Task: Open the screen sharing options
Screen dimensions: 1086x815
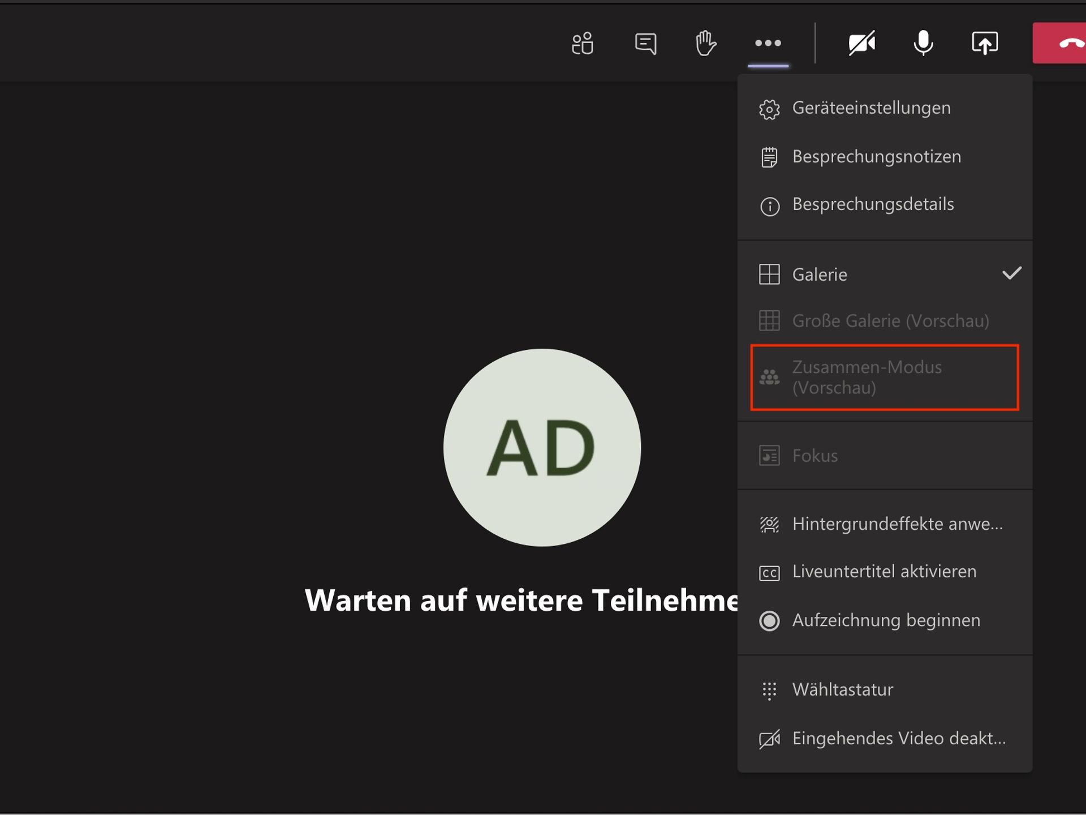Action: [x=985, y=43]
